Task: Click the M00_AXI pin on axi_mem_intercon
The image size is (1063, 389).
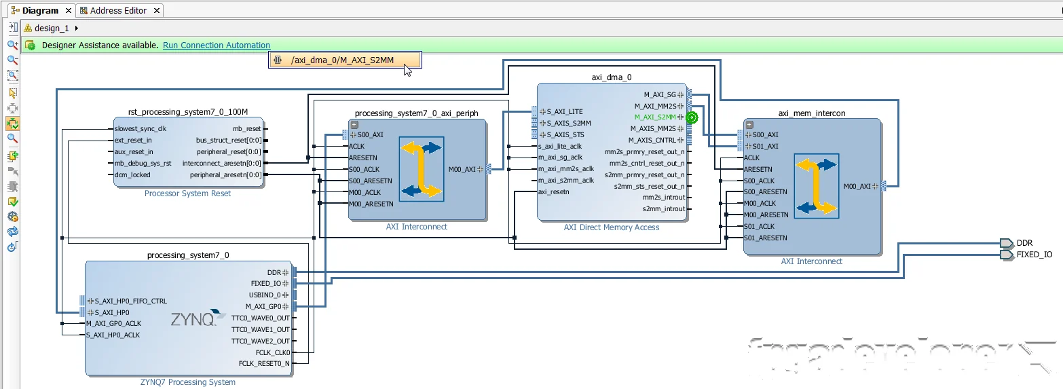Action: (859, 186)
